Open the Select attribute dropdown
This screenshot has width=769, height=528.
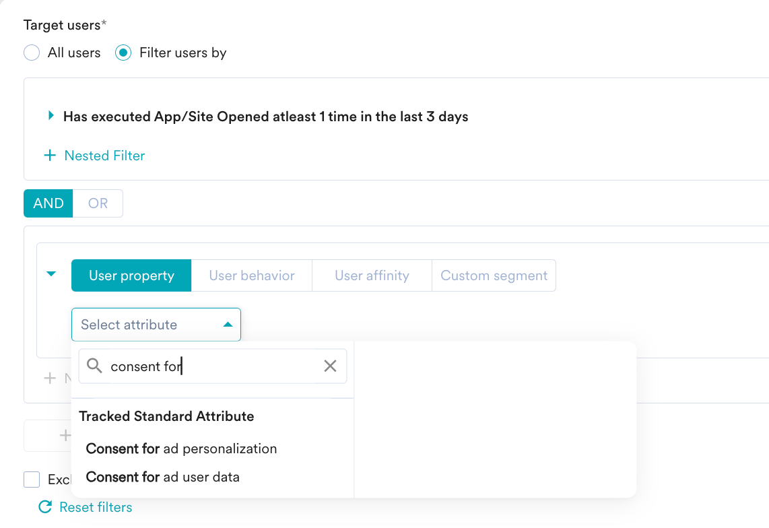coord(156,325)
